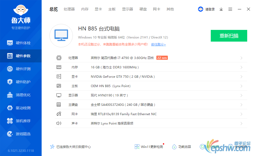Click the 金士顿 SA400S37240G disk text
The image size is (255, 156).
tap(123, 105)
